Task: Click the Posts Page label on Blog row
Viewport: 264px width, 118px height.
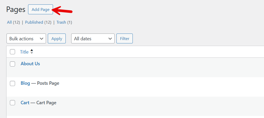Action: click(x=48, y=83)
